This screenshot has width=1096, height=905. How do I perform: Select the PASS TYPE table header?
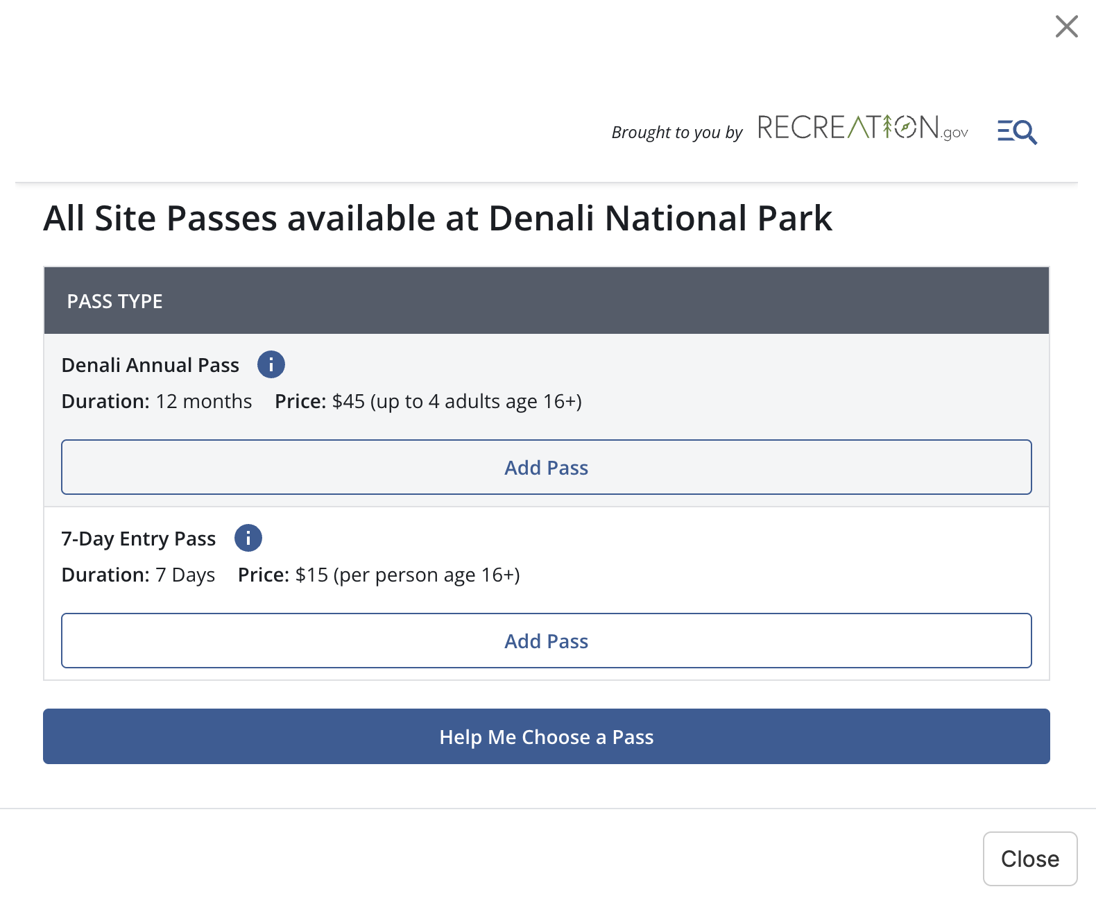(x=115, y=301)
